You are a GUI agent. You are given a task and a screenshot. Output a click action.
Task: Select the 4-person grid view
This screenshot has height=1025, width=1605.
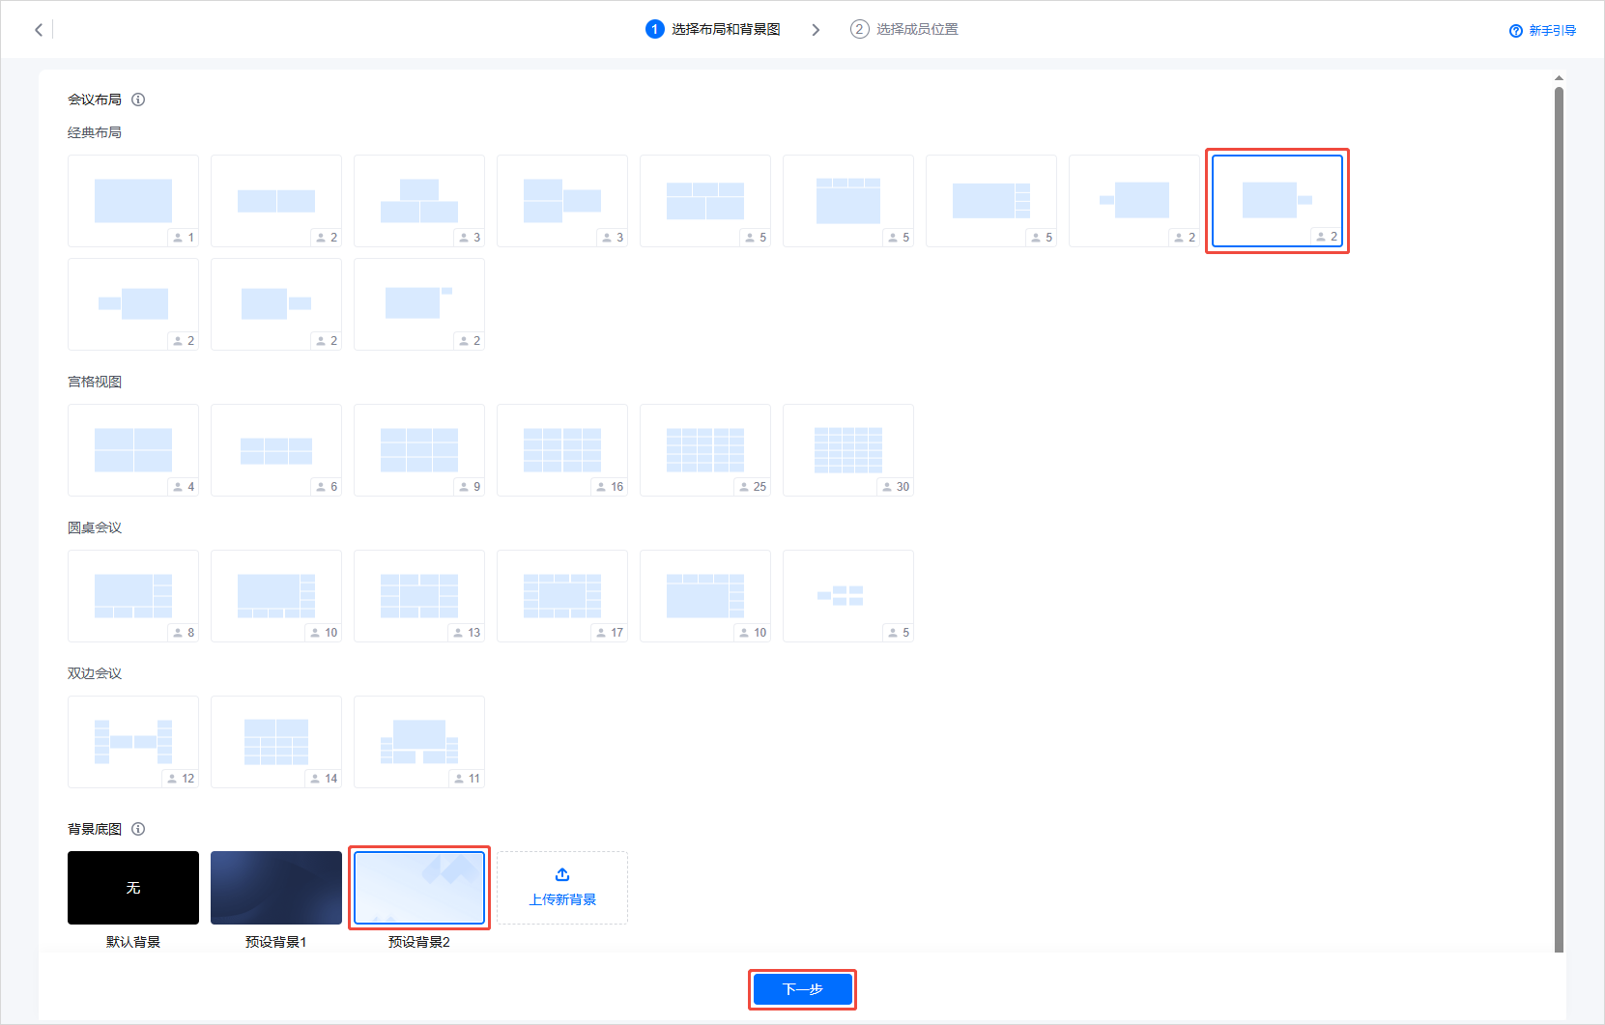point(133,450)
